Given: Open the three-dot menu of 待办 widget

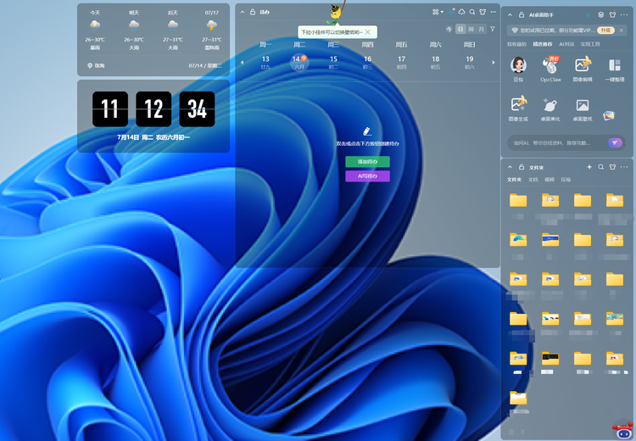Looking at the screenshot, I should (494, 12).
